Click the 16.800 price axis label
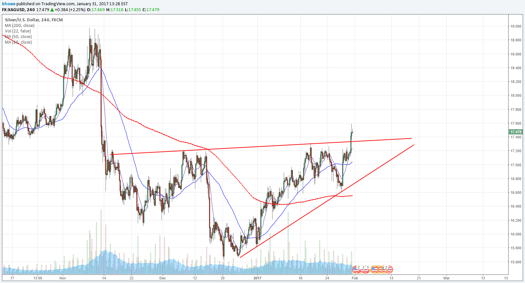Screen dimensions: 525x283 tap(516, 179)
